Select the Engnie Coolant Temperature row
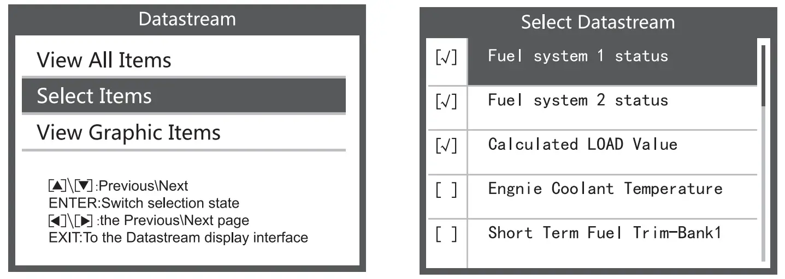This screenshot has height=279, width=785. coord(605,189)
